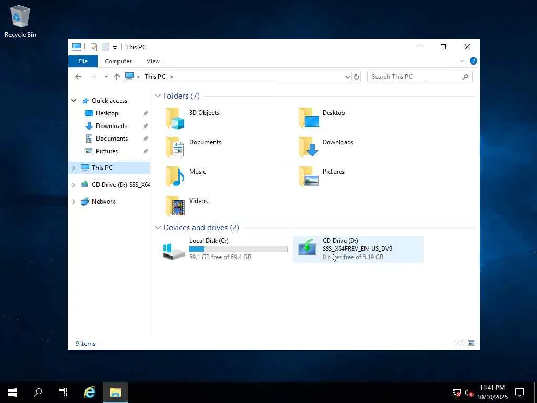Select the Downloads folder icon in Folders
The height and width of the screenshot is (403, 537).
[309, 147]
